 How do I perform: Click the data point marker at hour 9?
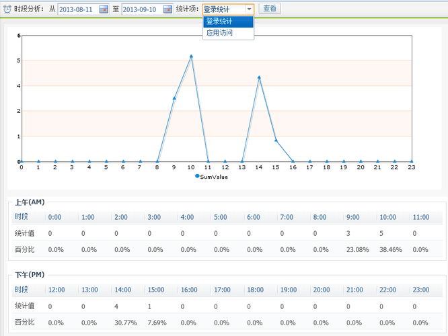pos(174,98)
